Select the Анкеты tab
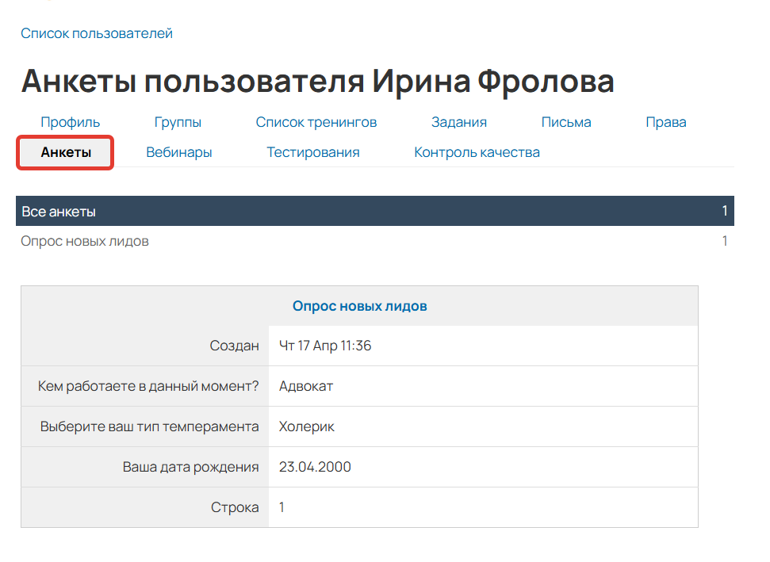The image size is (770, 562). (64, 151)
